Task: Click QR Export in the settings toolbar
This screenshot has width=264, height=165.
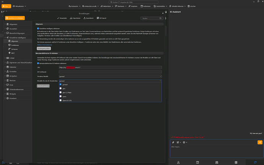Action: 101,18
